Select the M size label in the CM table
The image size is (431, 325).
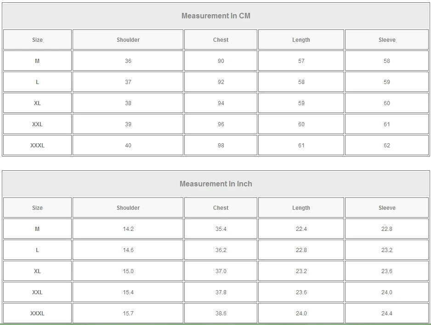(x=37, y=61)
